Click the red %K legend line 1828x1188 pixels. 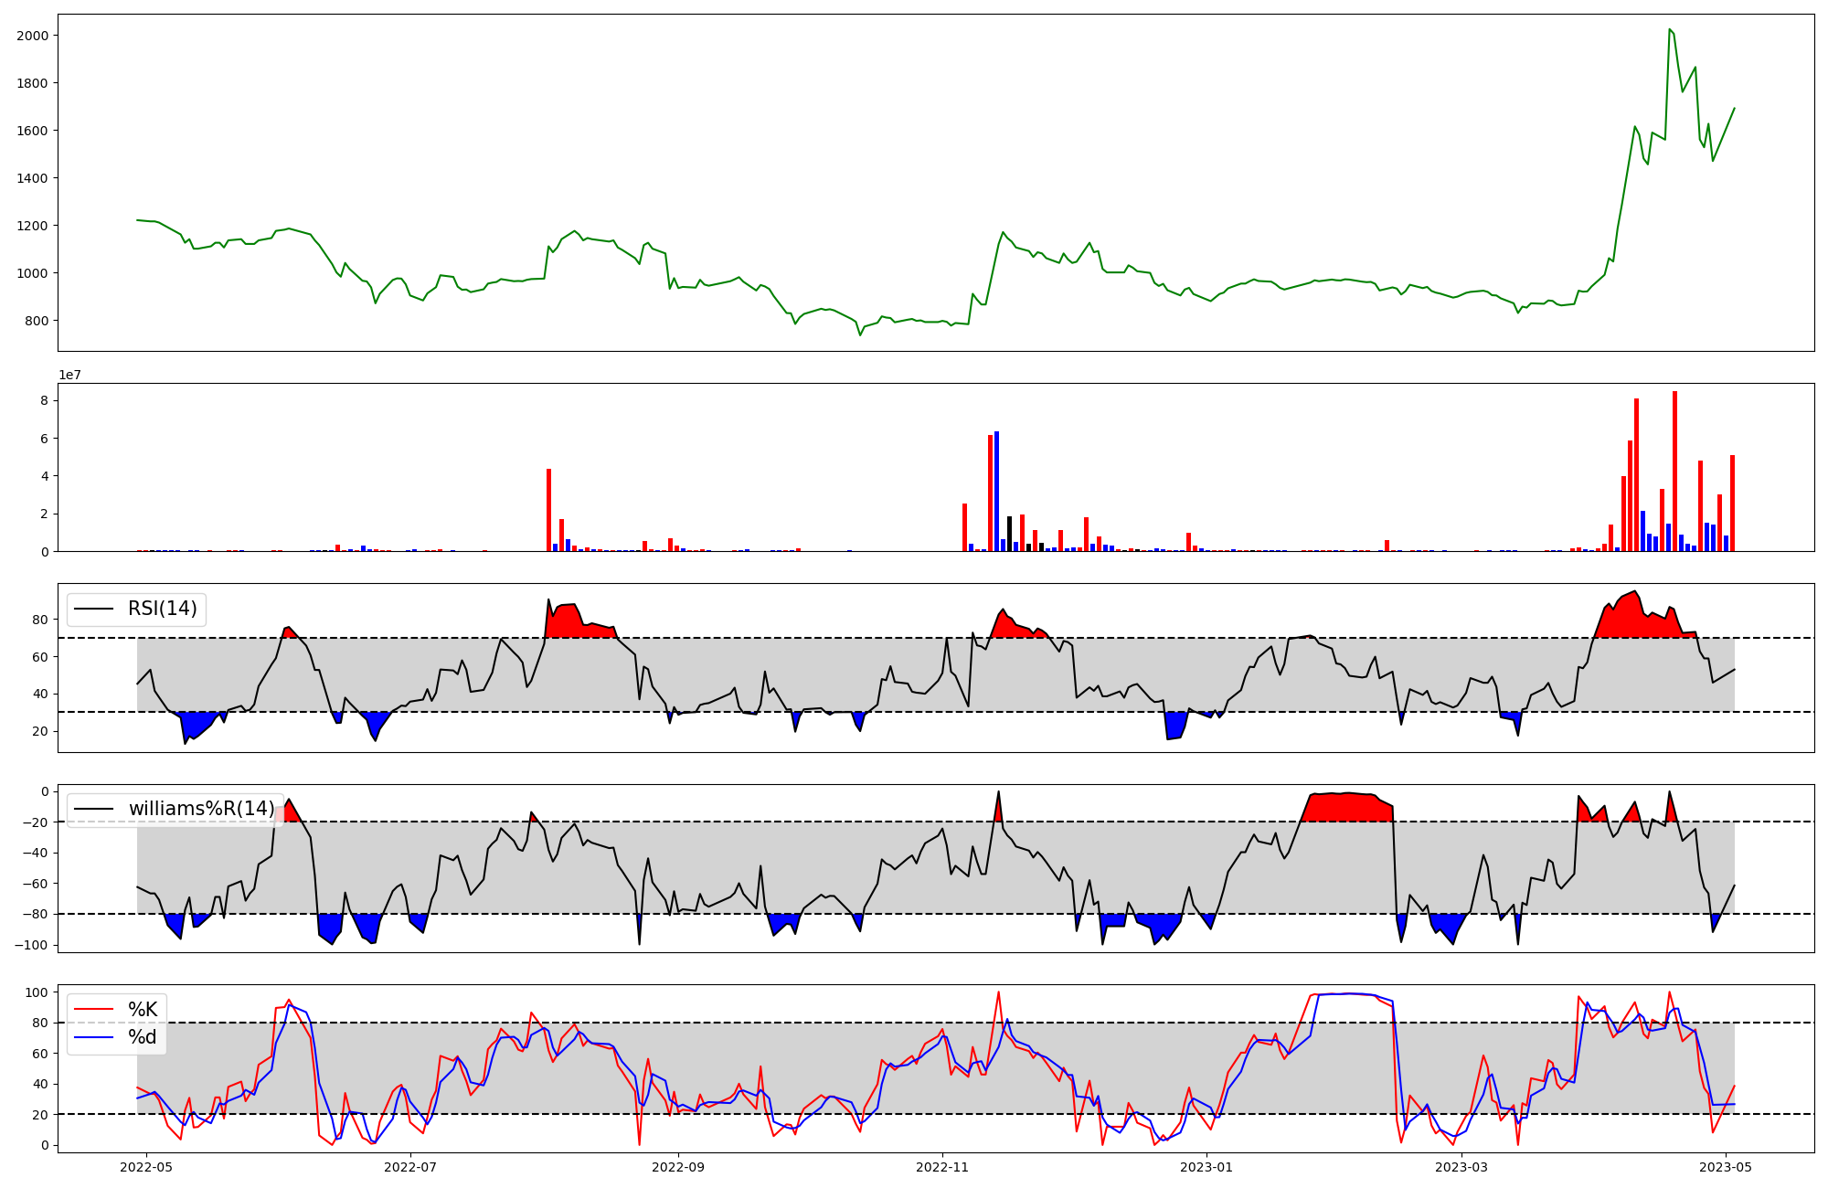93,1010
